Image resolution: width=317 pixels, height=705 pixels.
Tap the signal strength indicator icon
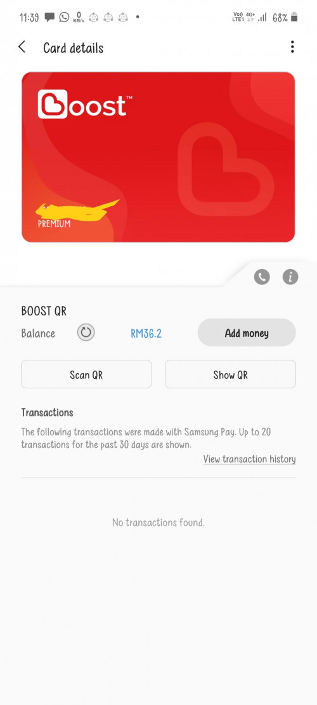(x=262, y=18)
